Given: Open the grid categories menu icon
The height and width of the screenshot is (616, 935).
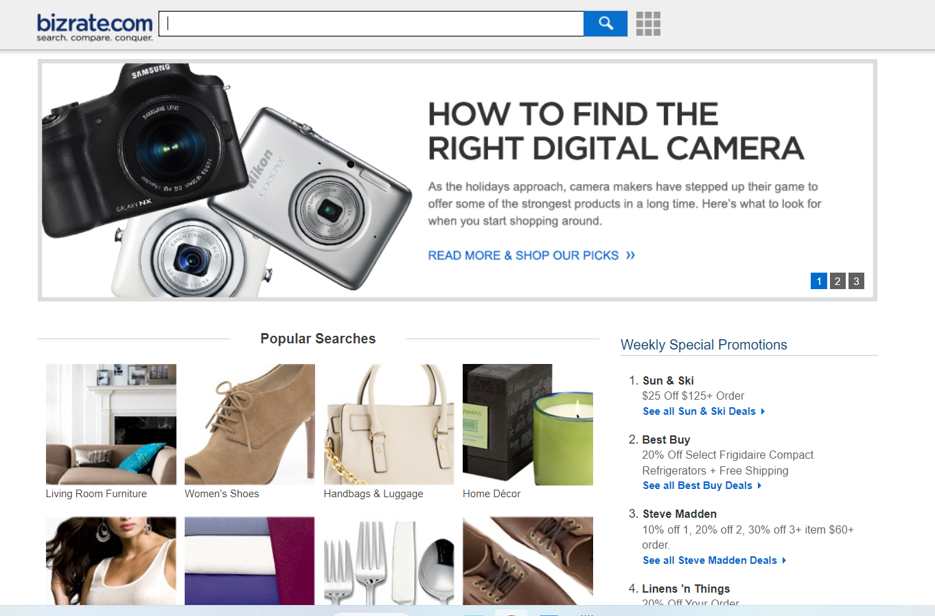Looking at the screenshot, I should point(648,23).
